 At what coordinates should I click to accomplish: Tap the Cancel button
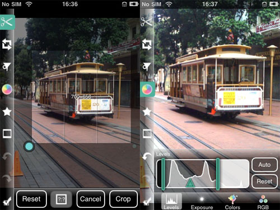coord(91,199)
